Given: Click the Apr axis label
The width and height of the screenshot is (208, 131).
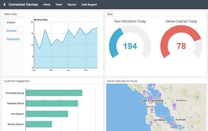Looking at the screenshot, I should coord(51,70).
